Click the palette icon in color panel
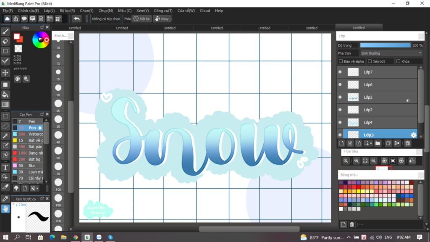 point(18,79)
